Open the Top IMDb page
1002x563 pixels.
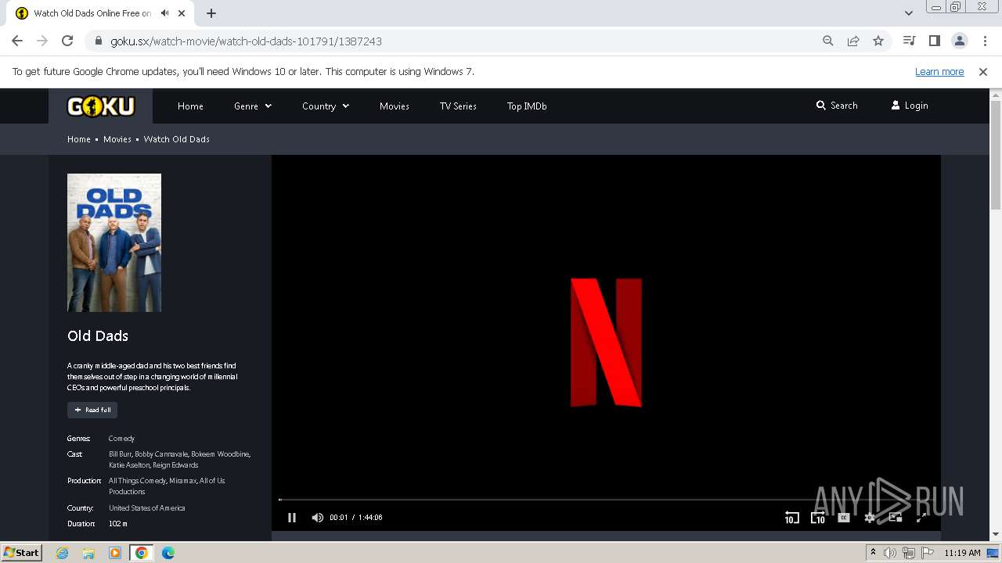point(527,106)
